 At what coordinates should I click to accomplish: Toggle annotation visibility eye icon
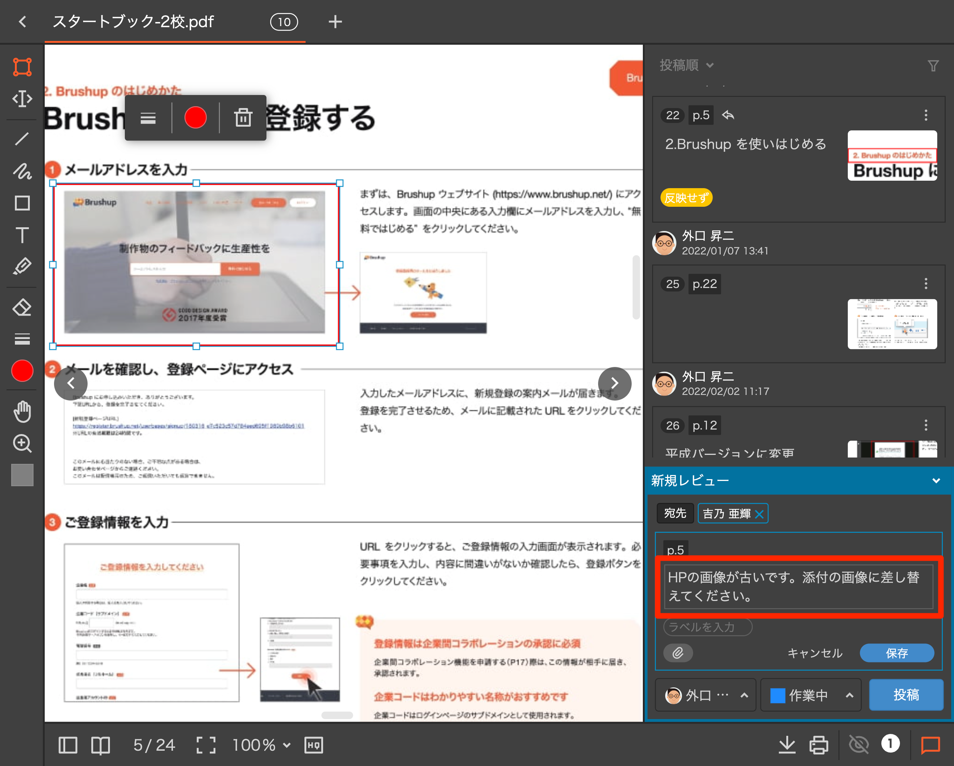(x=859, y=745)
